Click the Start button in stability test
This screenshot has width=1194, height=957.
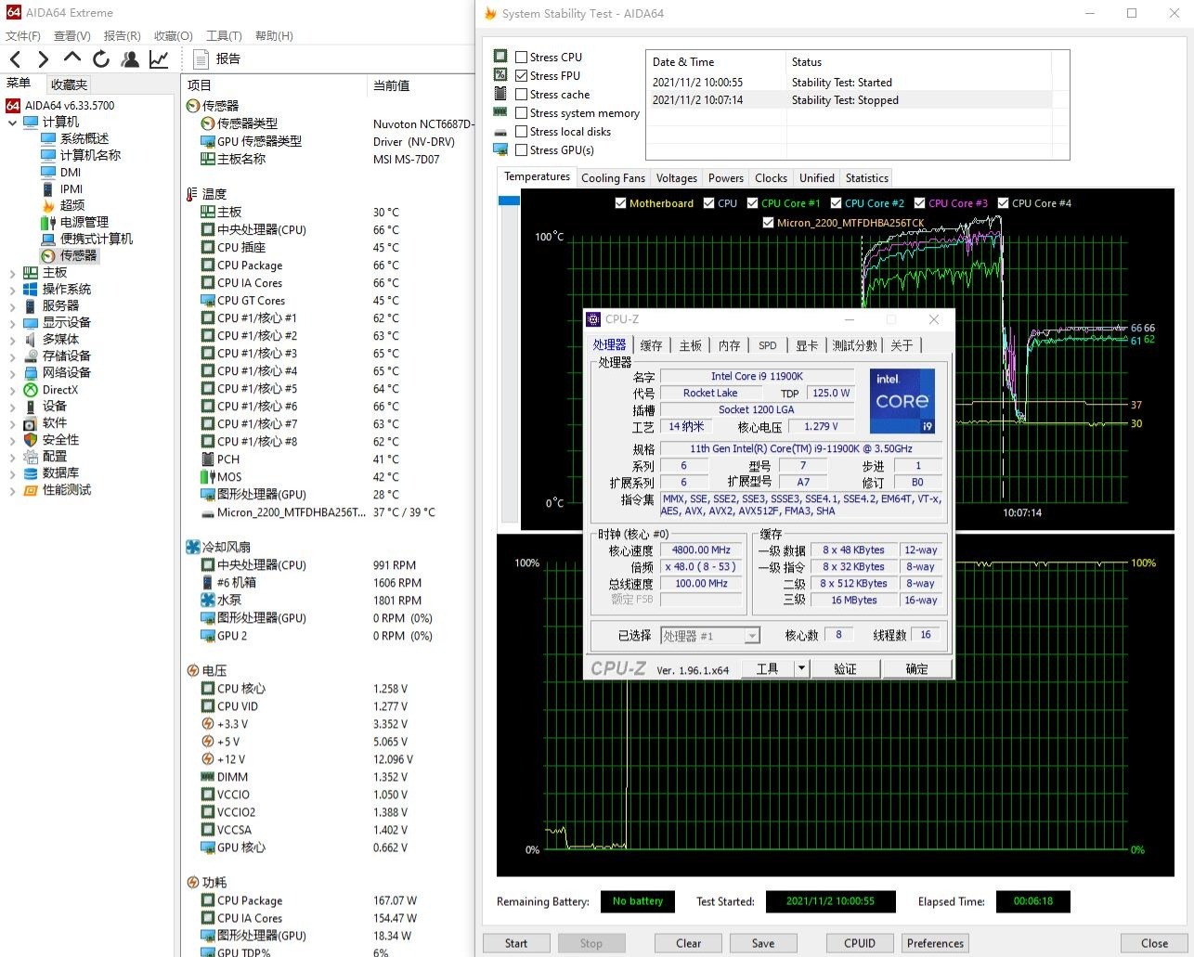click(x=516, y=943)
